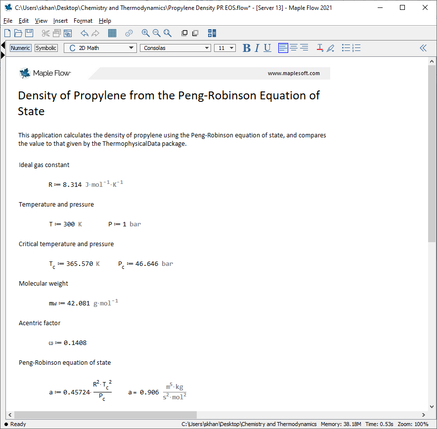The width and height of the screenshot is (437, 429).
Task: Expand the font size 11 dropdown
Action: 225,48
